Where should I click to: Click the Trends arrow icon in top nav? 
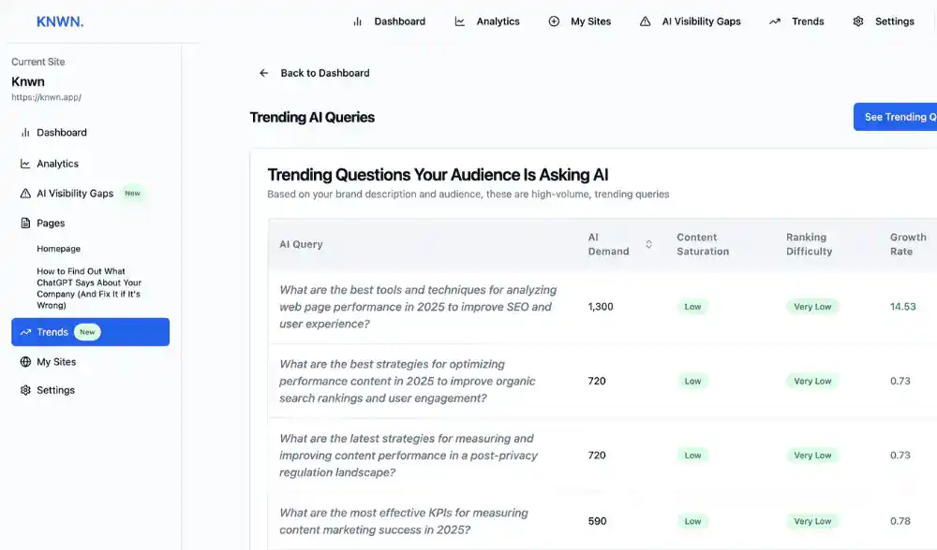[x=774, y=22]
